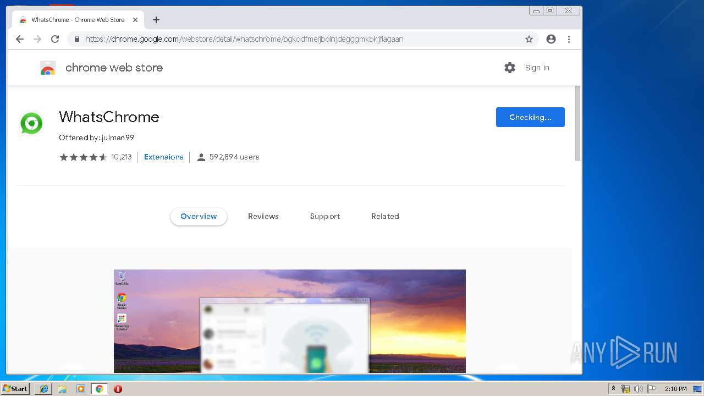This screenshot has width=704, height=396.
Task: Click the Checking... install button
Action: tap(530, 117)
